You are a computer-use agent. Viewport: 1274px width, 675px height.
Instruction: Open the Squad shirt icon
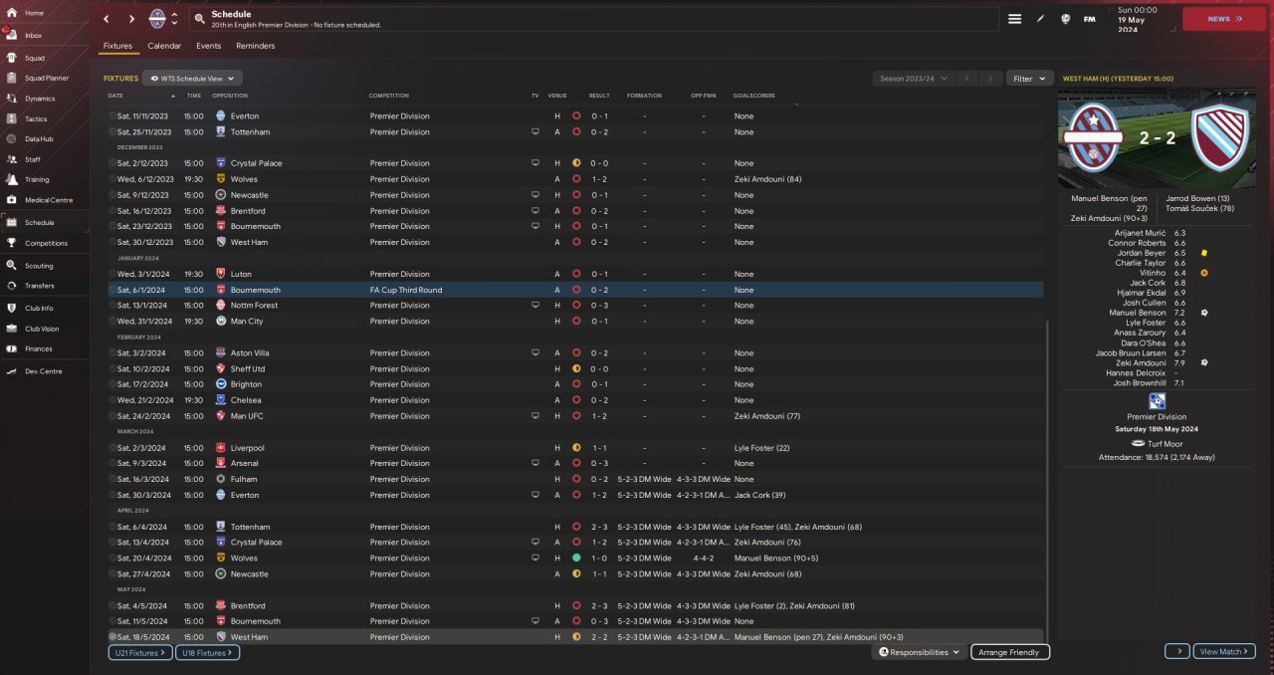[11, 58]
